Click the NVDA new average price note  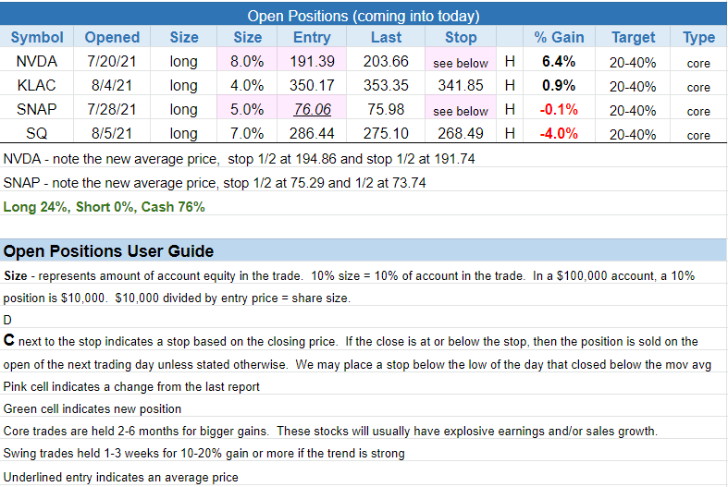pyautogui.click(x=239, y=159)
